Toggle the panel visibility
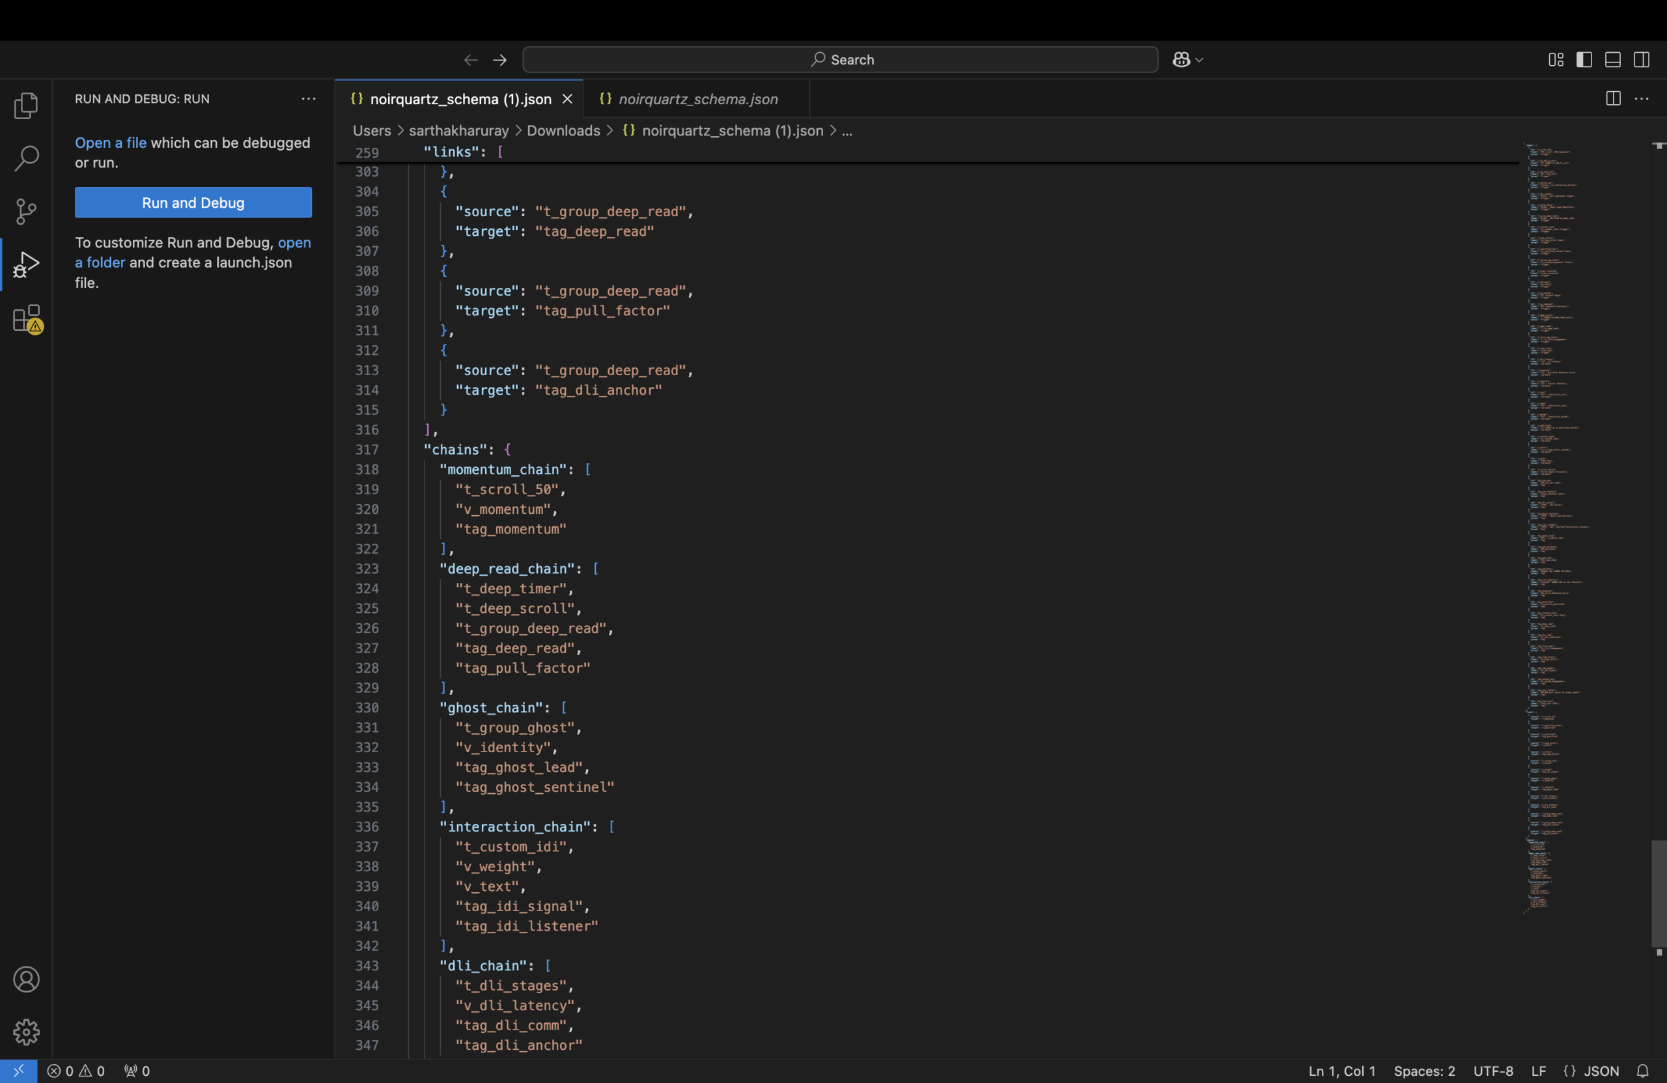The height and width of the screenshot is (1083, 1667). click(x=1613, y=59)
